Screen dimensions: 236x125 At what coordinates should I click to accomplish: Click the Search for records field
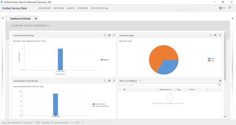click(168, 85)
